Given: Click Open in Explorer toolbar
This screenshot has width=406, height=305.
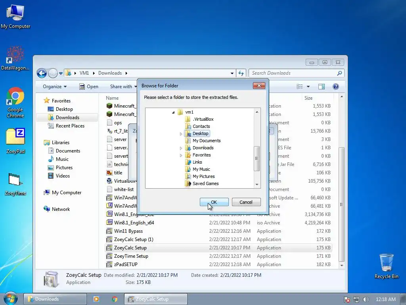Looking at the screenshot, I should pyautogui.click(x=89, y=87).
